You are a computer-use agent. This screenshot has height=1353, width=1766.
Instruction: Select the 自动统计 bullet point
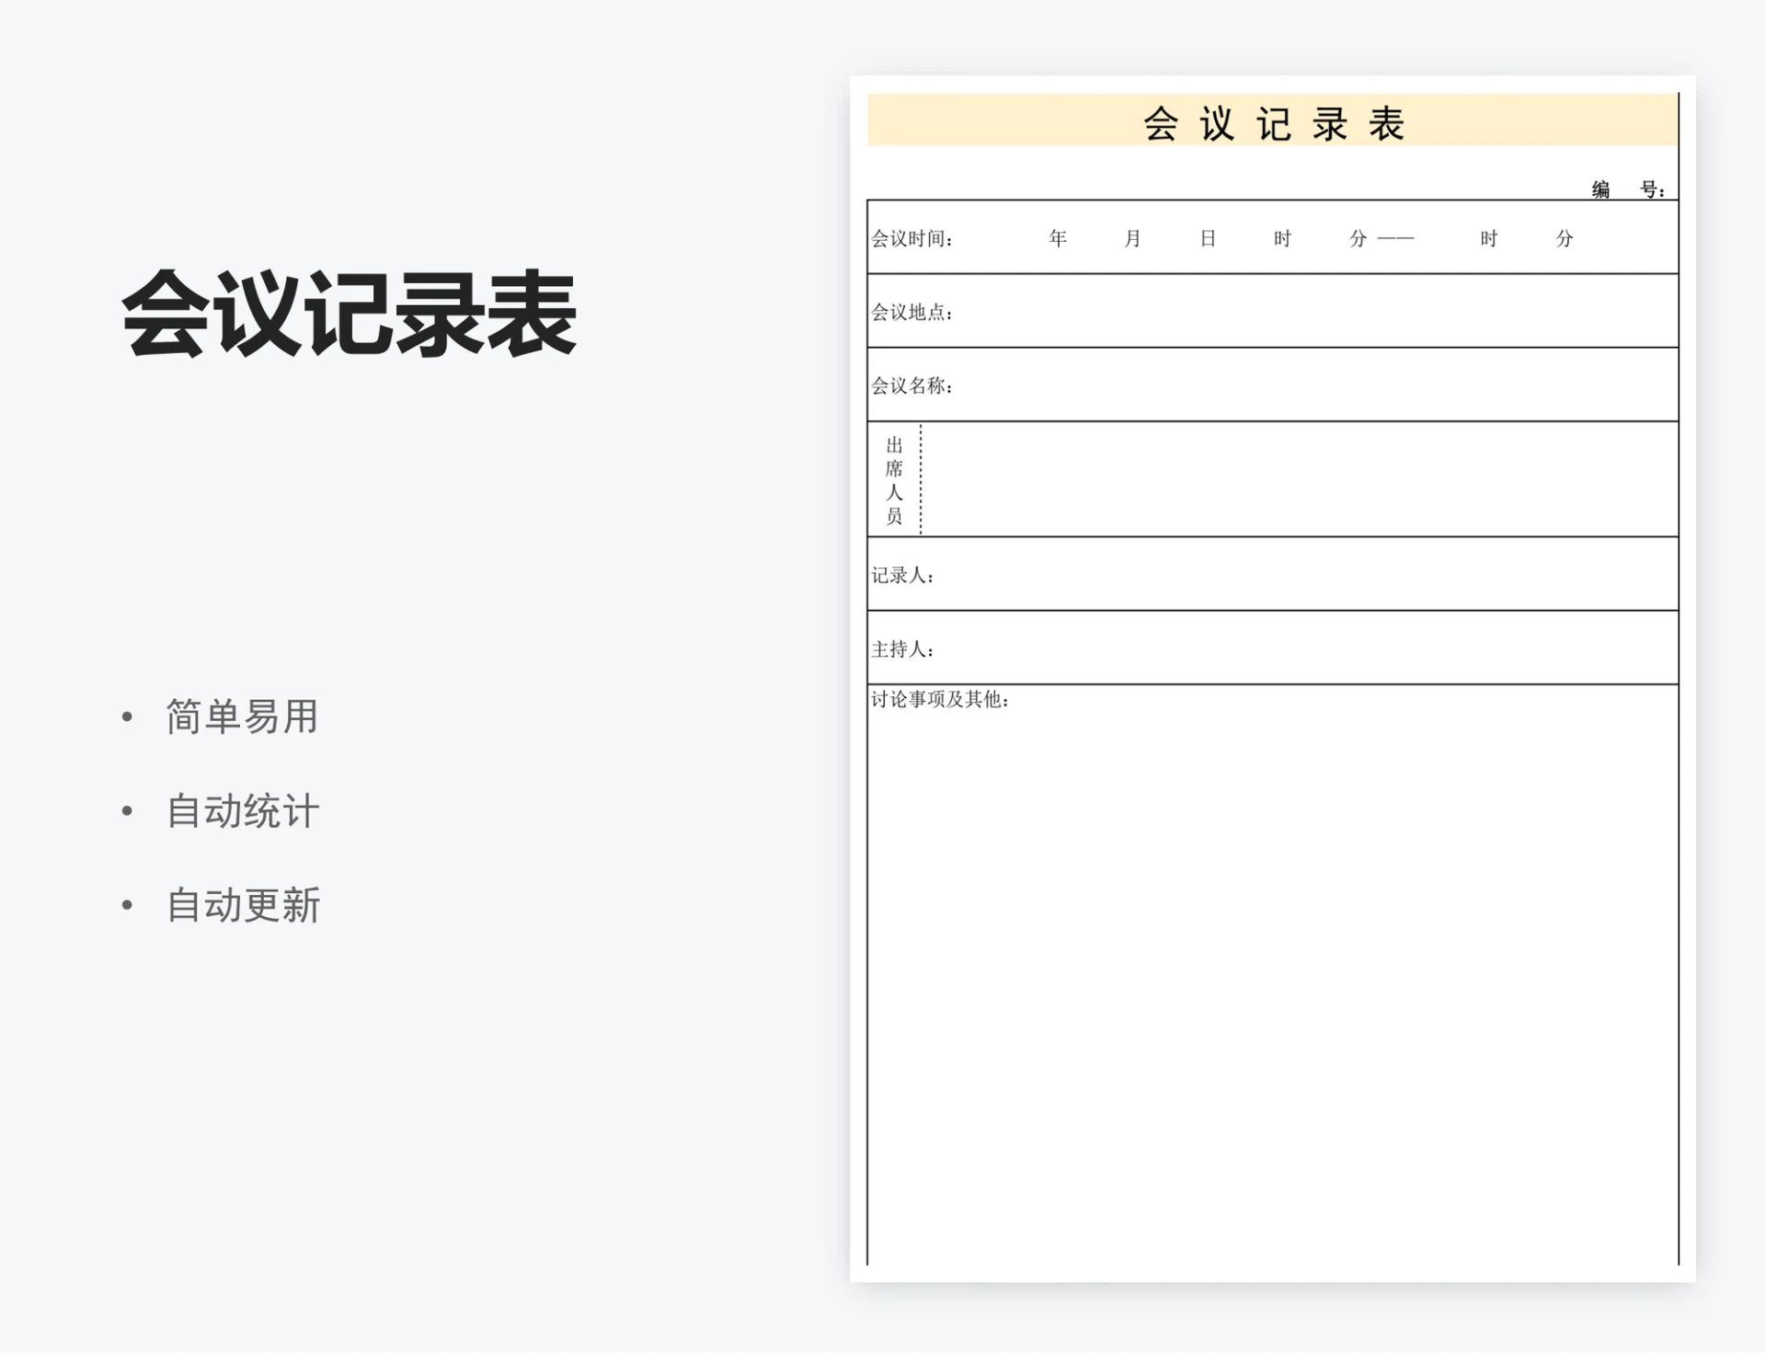(x=241, y=811)
